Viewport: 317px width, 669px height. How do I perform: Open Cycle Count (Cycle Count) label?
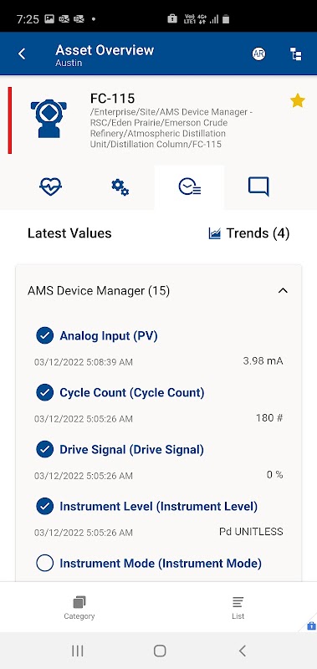click(x=132, y=392)
